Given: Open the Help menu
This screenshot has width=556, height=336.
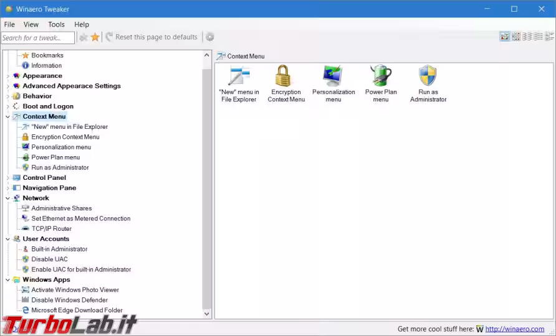Looking at the screenshot, I should point(82,24).
